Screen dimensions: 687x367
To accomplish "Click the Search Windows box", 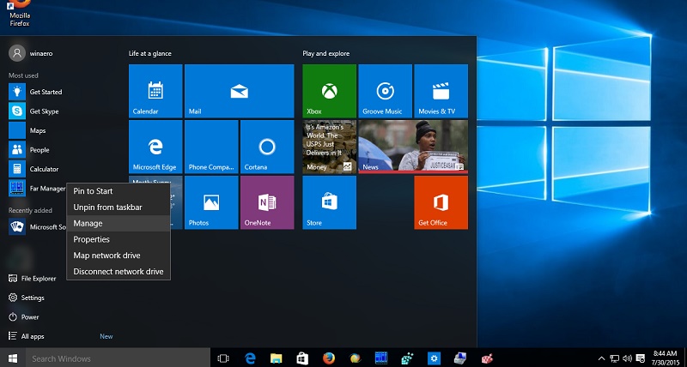I will coord(118,358).
